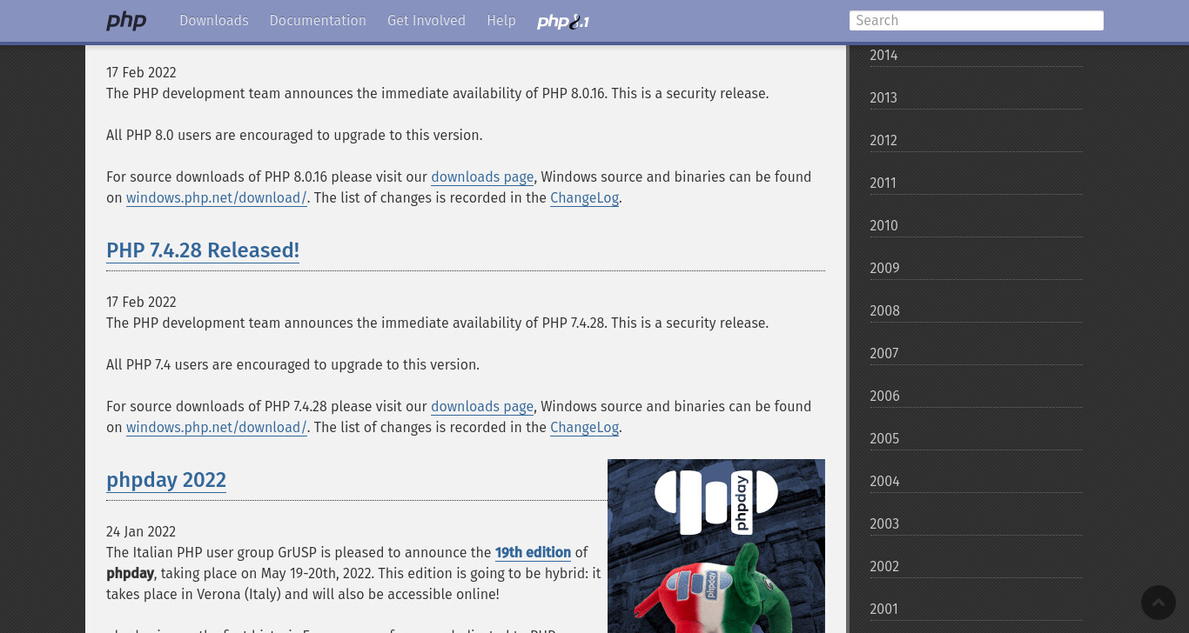Go to the 2009 news archive
This screenshot has height=633, width=1189.
click(977, 269)
